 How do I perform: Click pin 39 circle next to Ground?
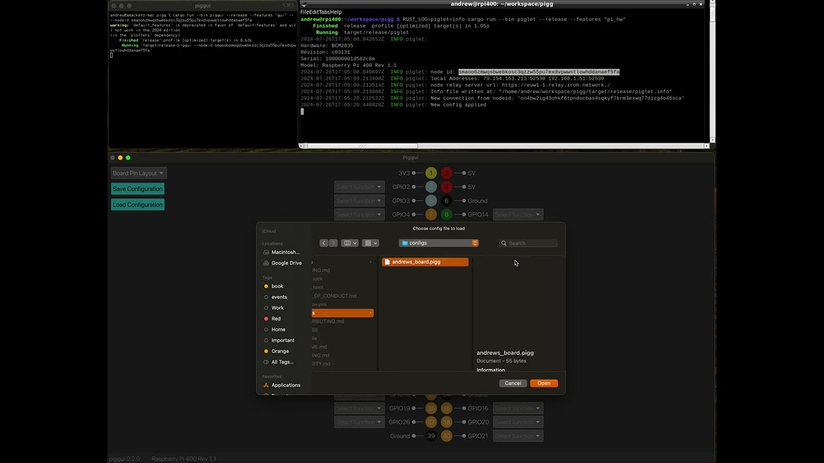pos(431,436)
